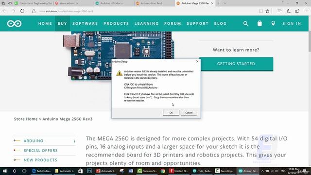Screen dimensions: 311x175
Task: Switch to Untitled Sketch taskbar item
Action: point(178,171)
